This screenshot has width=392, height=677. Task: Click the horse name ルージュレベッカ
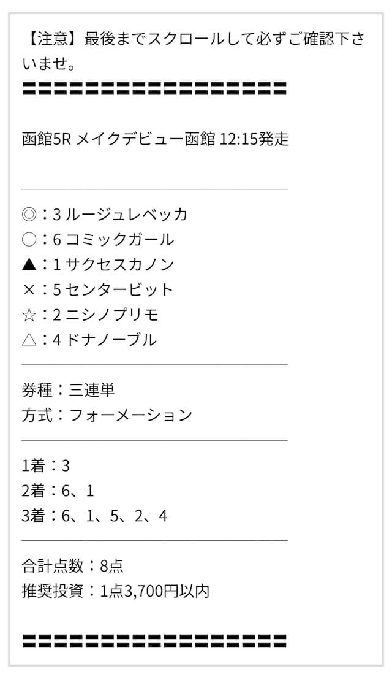(127, 215)
